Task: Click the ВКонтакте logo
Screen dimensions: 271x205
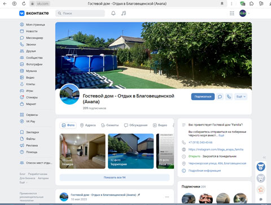Action: click(x=34, y=13)
